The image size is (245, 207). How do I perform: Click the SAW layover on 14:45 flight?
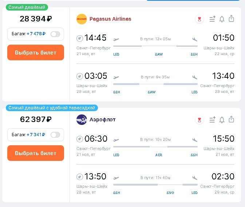coord(159,54)
